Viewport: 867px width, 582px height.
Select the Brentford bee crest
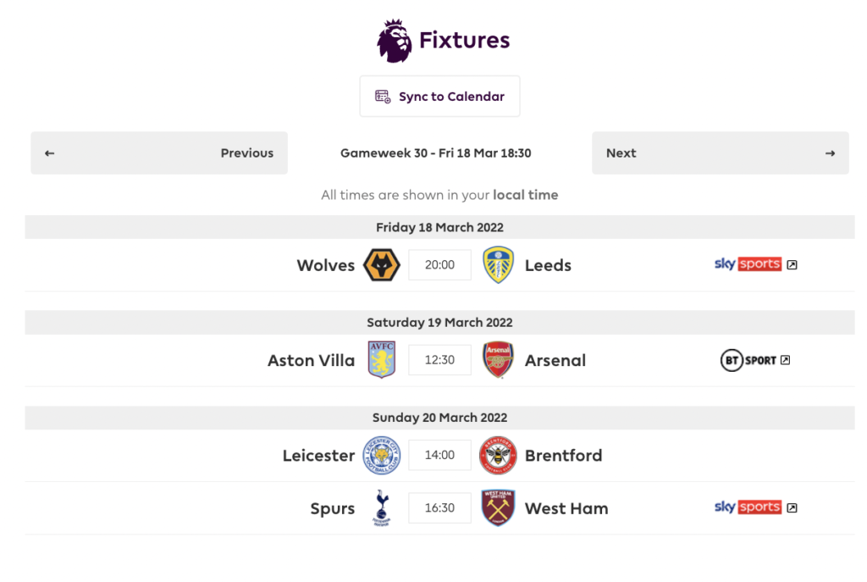(499, 455)
